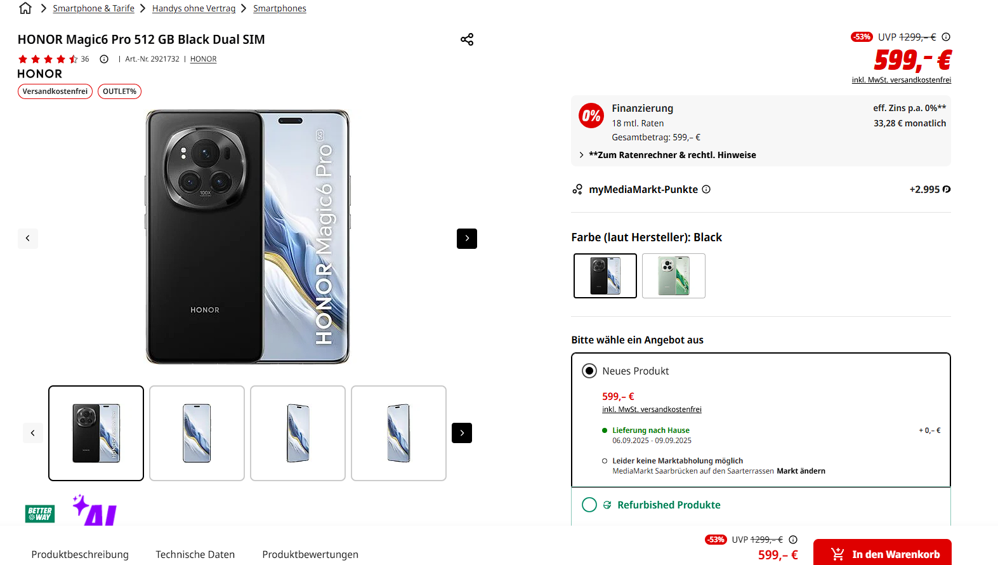Add phone with In den Warenkorb

[x=883, y=553]
